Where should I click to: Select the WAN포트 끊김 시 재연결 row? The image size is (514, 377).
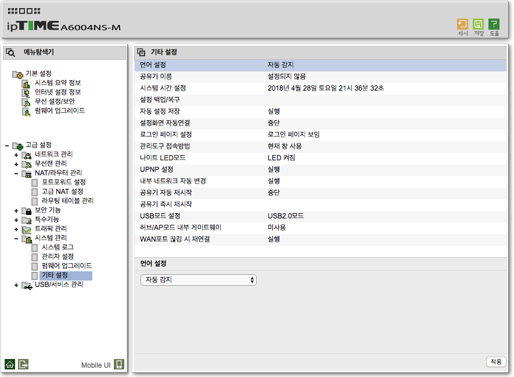point(320,239)
